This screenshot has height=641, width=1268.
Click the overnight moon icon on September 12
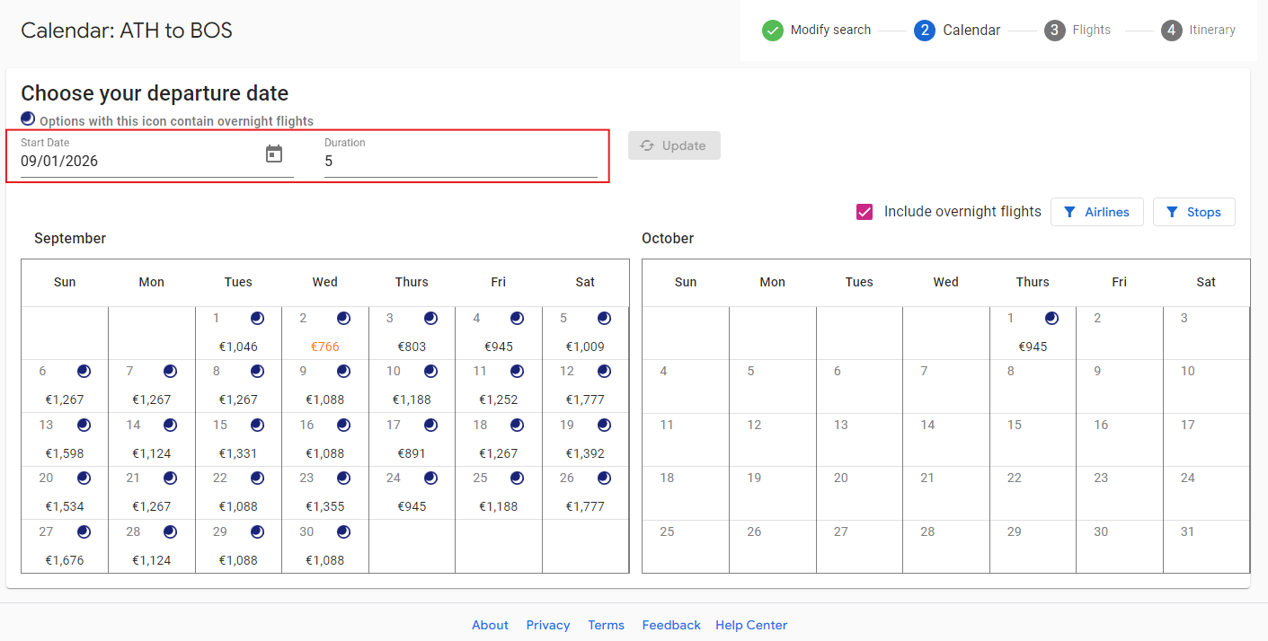coord(604,371)
